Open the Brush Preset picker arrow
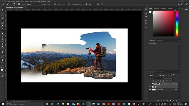The width and height of the screenshot is (189, 106). point(17,4)
